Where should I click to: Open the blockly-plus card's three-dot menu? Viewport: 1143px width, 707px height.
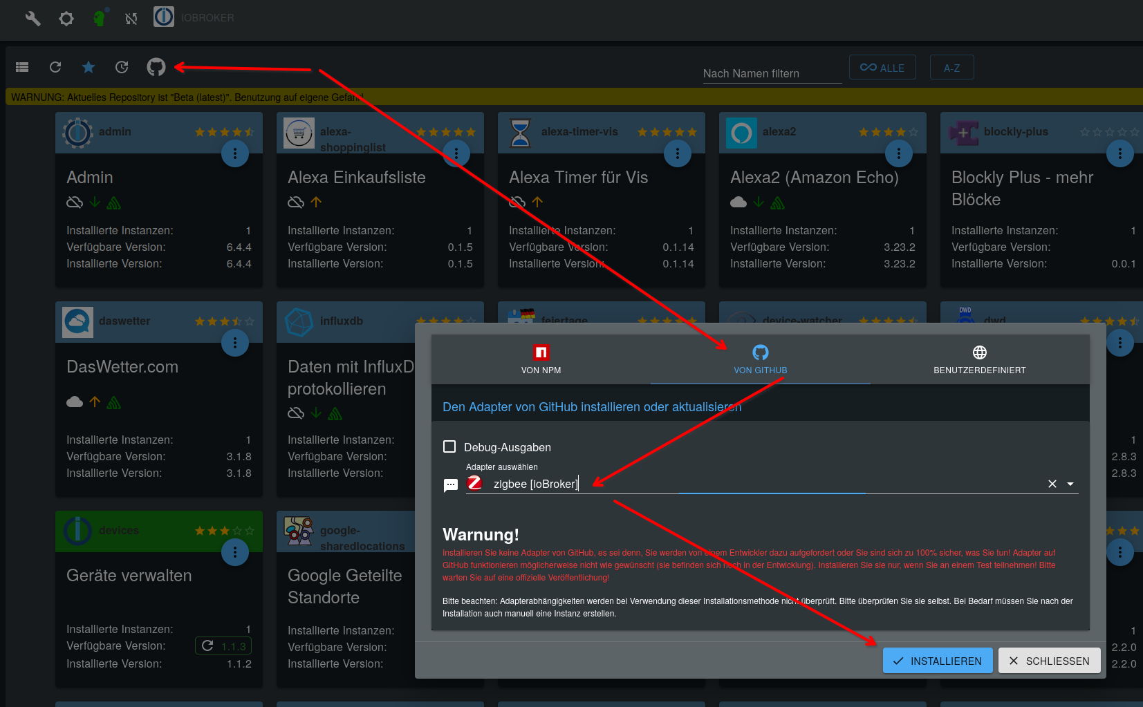click(x=1120, y=153)
